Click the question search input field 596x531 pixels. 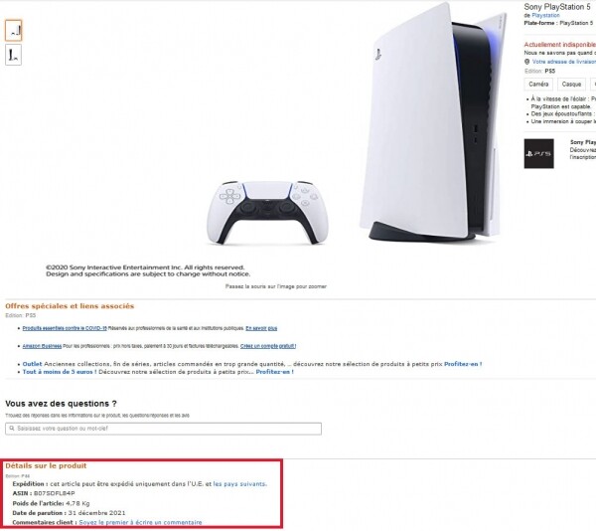164,429
